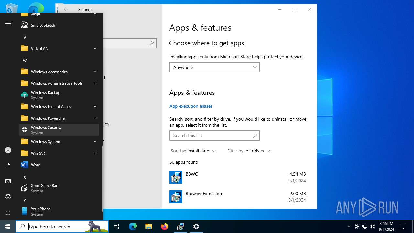This screenshot has width=414, height=233.
Task: Expand Windows Accessories folder
Action: point(59,72)
